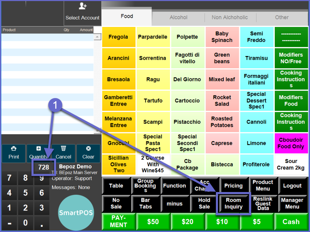Viewport: 310px width, 232px height.
Task: Open the Product Menu
Action: (x=262, y=186)
